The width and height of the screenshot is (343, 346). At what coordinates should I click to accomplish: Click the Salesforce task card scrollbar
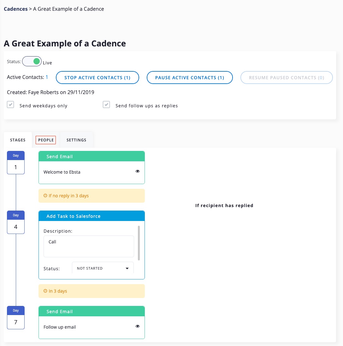(x=139, y=242)
